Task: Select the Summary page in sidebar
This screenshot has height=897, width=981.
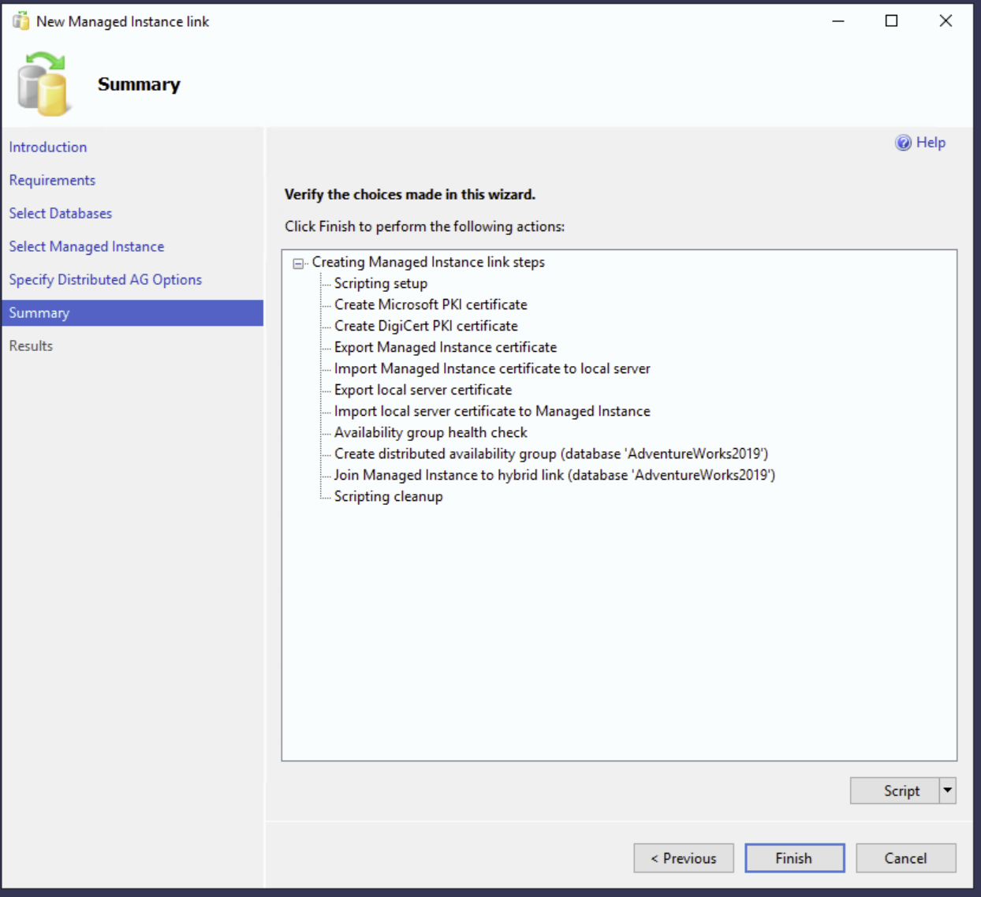Action: click(132, 313)
